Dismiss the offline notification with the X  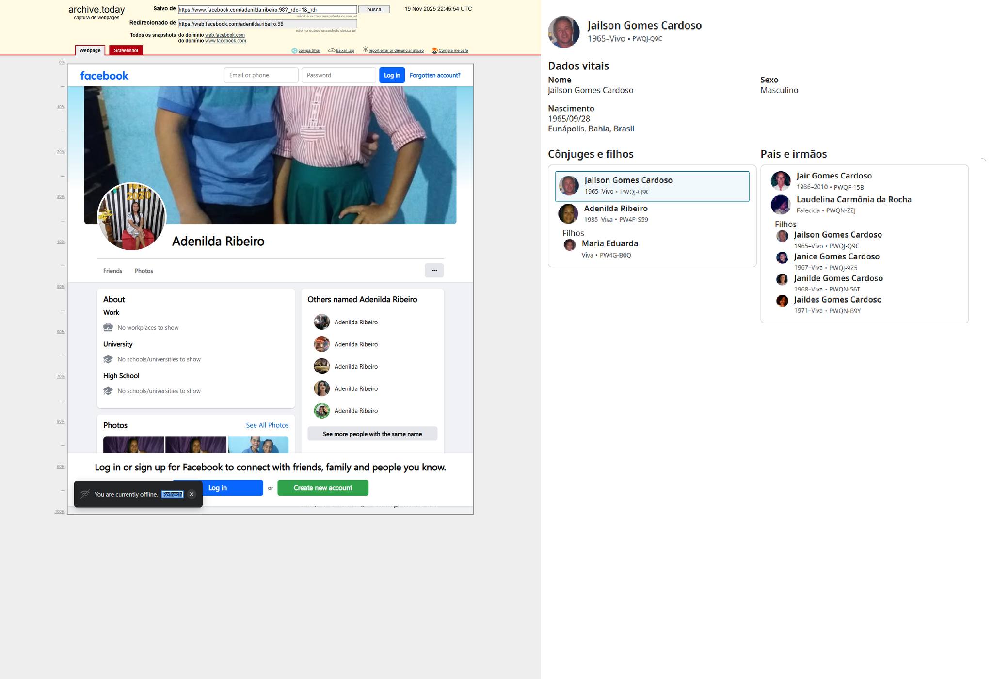[192, 494]
